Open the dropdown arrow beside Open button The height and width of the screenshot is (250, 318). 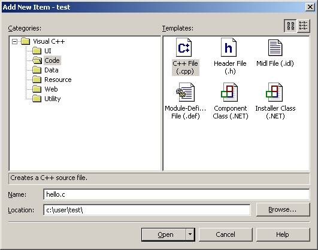[190, 234]
